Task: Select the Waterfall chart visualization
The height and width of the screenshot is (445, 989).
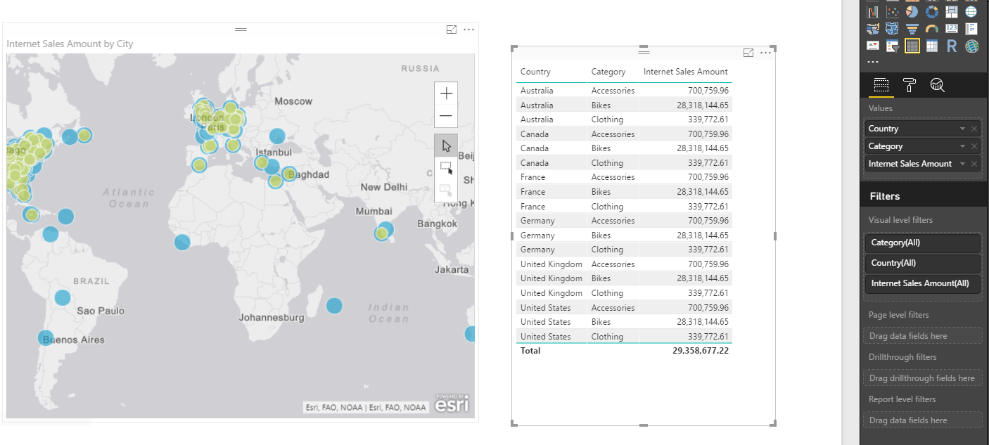Action: [873, 12]
